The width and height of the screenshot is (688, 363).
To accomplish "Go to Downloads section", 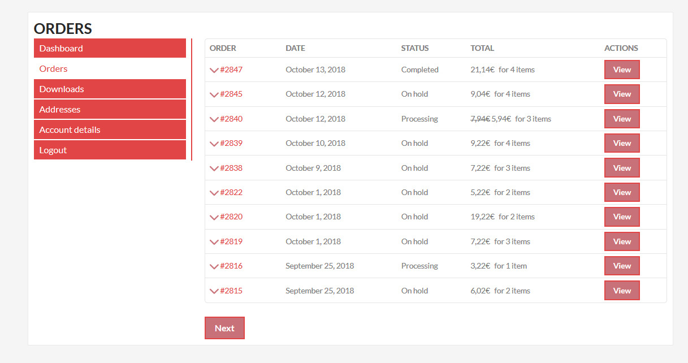I will (110, 89).
